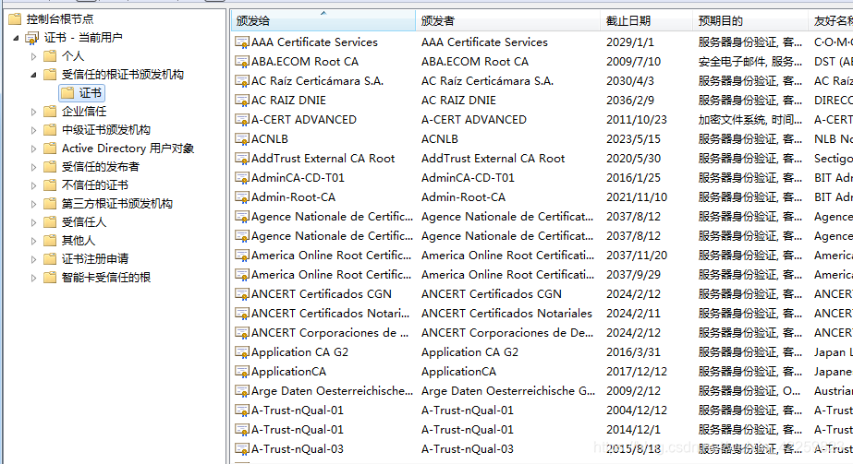Click certificate icon for AC RAIZ DNIE
Screen dimensions: 853x464
(241, 101)
